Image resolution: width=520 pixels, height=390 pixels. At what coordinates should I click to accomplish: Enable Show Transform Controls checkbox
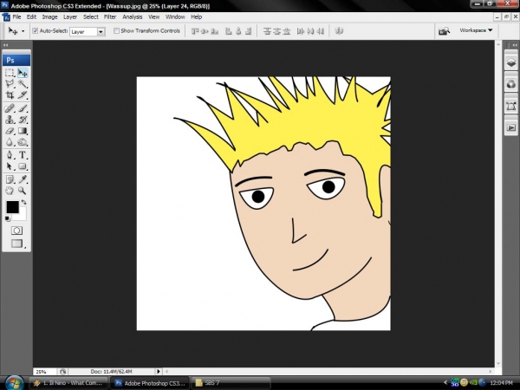pyautogui.click(x=116, y=31)
